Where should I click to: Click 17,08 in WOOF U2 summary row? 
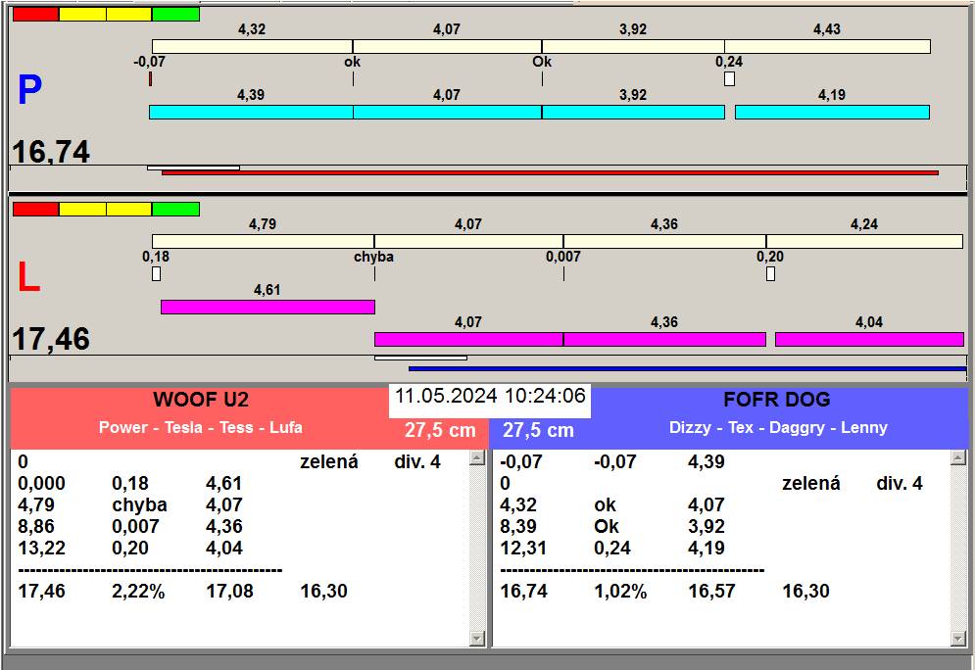pos(230,591)
